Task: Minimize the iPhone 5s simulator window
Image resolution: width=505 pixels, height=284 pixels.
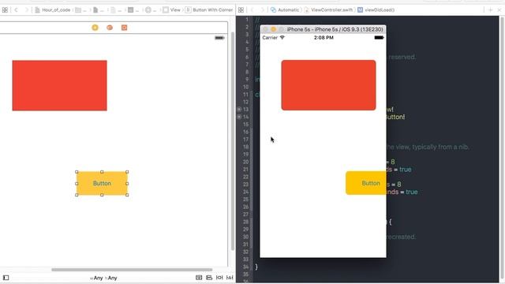Action: 274,29
